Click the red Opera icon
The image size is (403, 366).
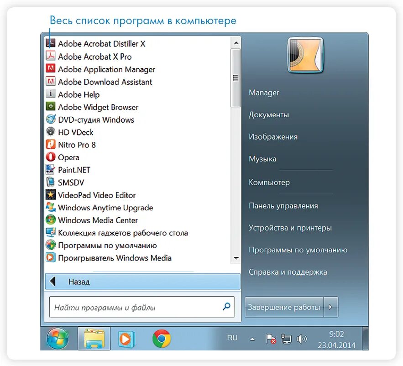(50, 157)
